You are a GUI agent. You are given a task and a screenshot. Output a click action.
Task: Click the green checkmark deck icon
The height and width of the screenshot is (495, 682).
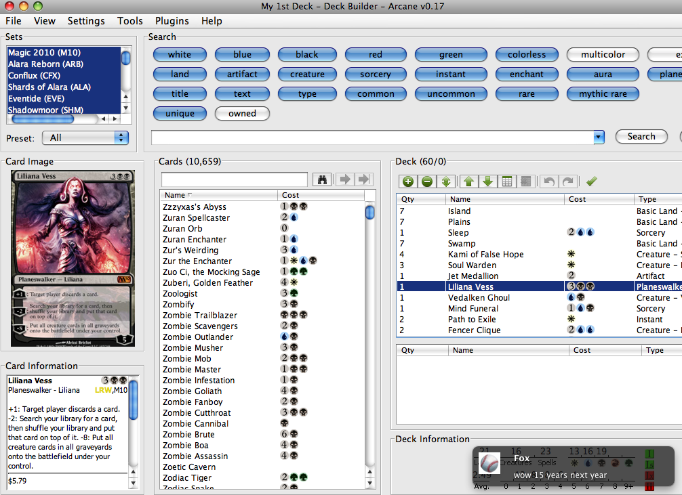592,181
